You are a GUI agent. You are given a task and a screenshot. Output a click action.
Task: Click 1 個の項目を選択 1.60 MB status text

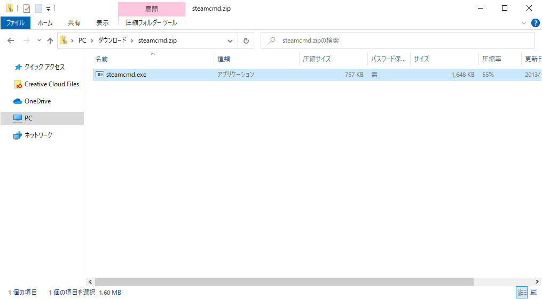point(85,293)
